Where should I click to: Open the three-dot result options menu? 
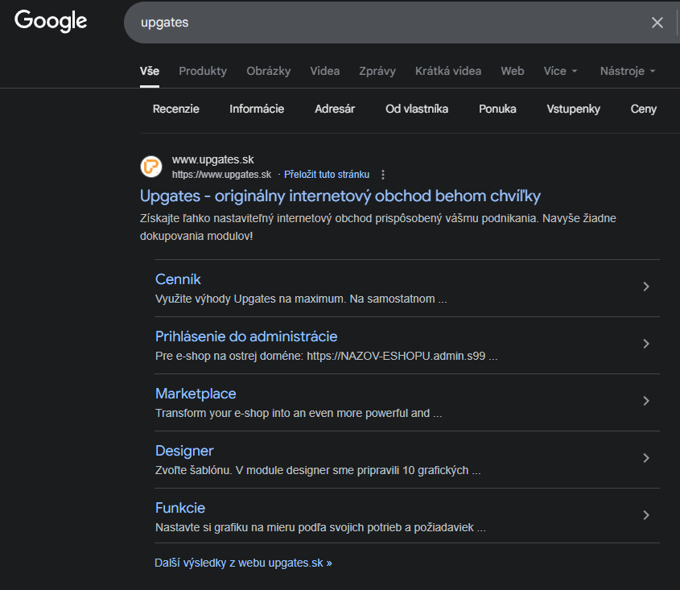(x=383, y=175)
